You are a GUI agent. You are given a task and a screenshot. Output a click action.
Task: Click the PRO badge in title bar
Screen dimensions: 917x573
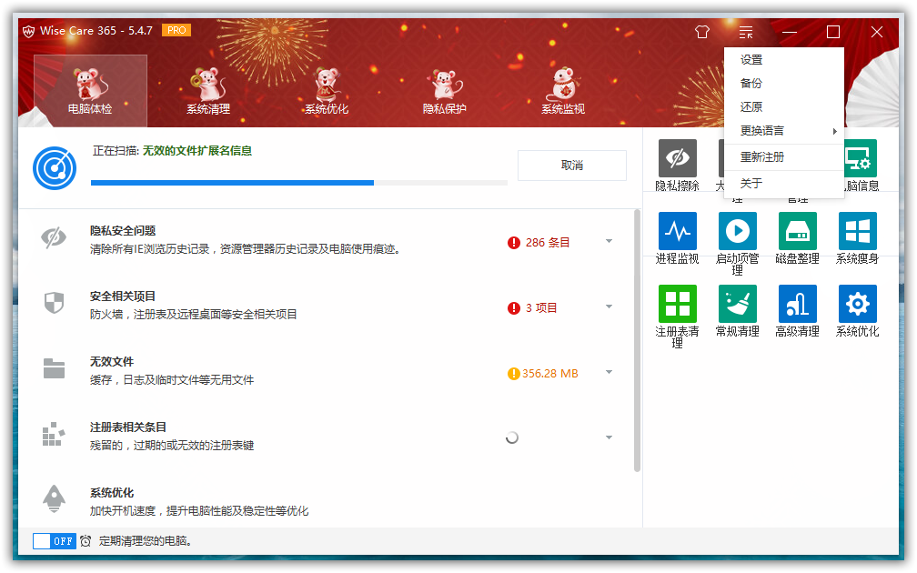coord(176,30)
